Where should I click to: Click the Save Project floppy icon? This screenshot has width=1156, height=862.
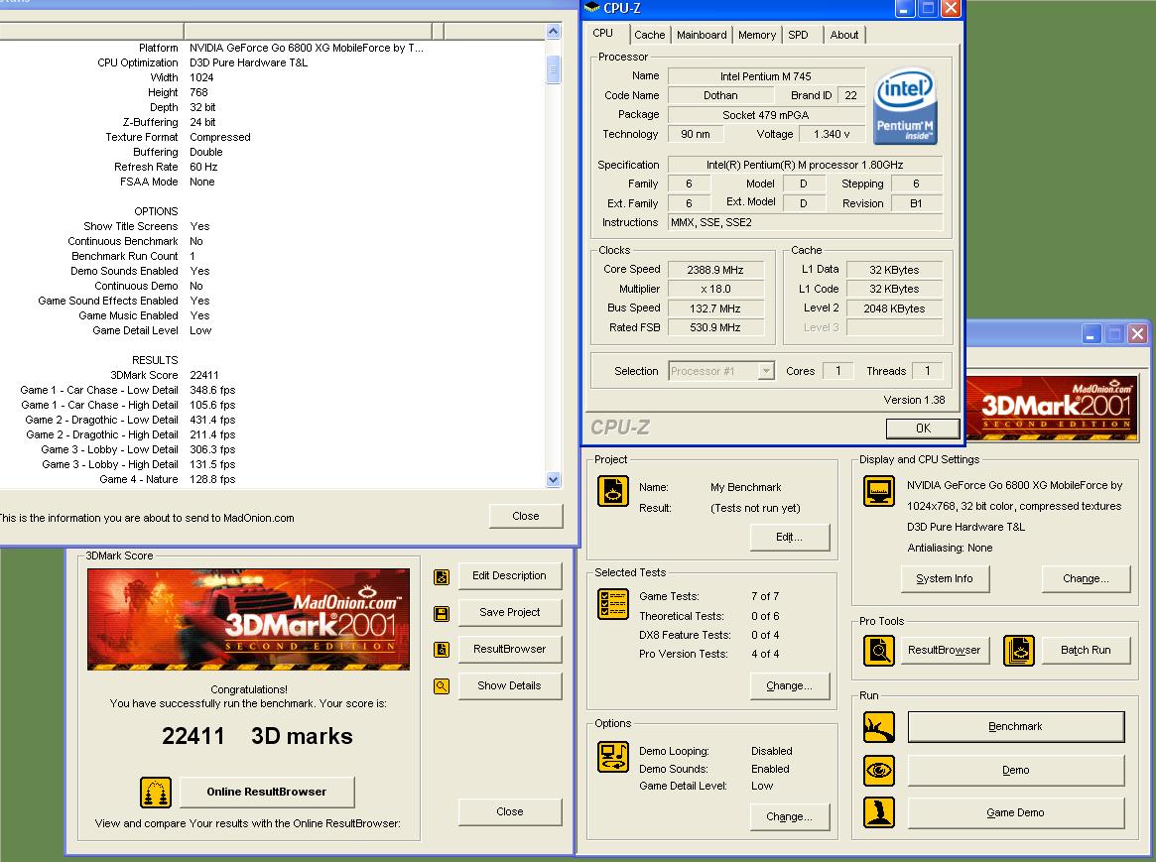(x=442, y=614)
